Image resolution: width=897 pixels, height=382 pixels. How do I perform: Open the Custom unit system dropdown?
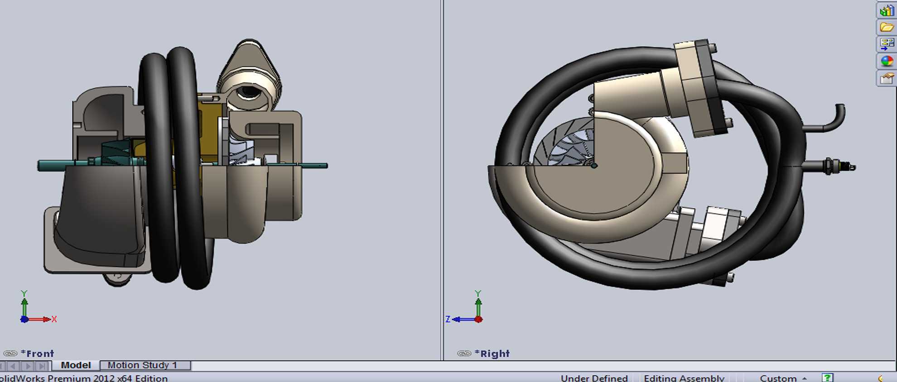[783, 378]
